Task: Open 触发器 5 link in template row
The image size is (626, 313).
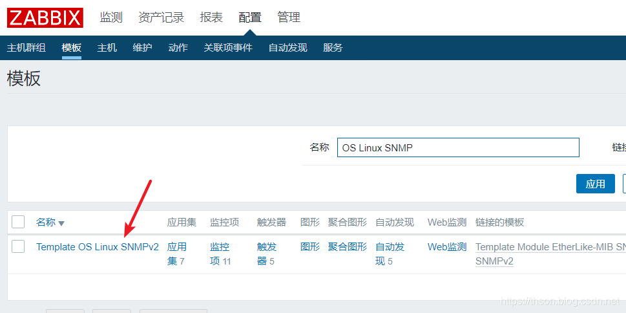Action: 267,254
